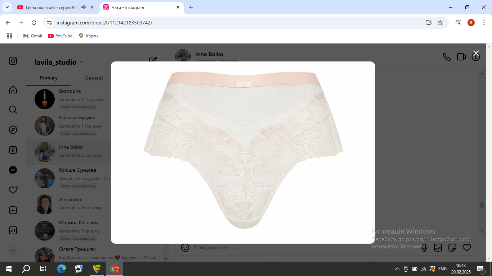The height and width of the screenshot is (276, 492).
Task: Bookmark this page with the star
Action: coord(440,23)
